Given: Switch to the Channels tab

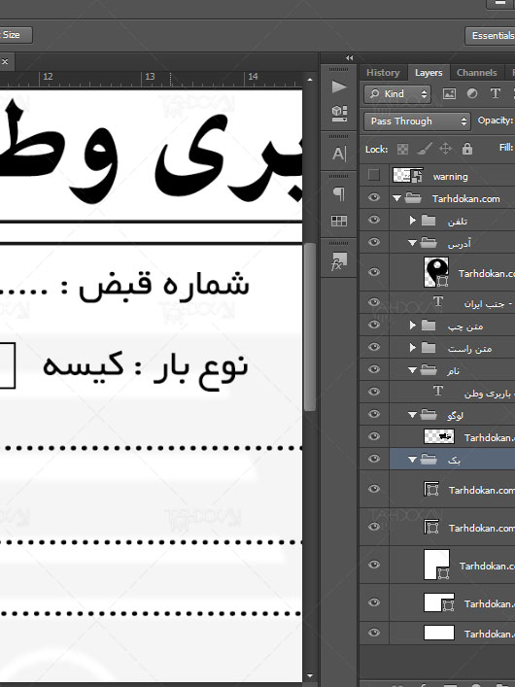Looking at the screenshot, I should click(476, 73).
